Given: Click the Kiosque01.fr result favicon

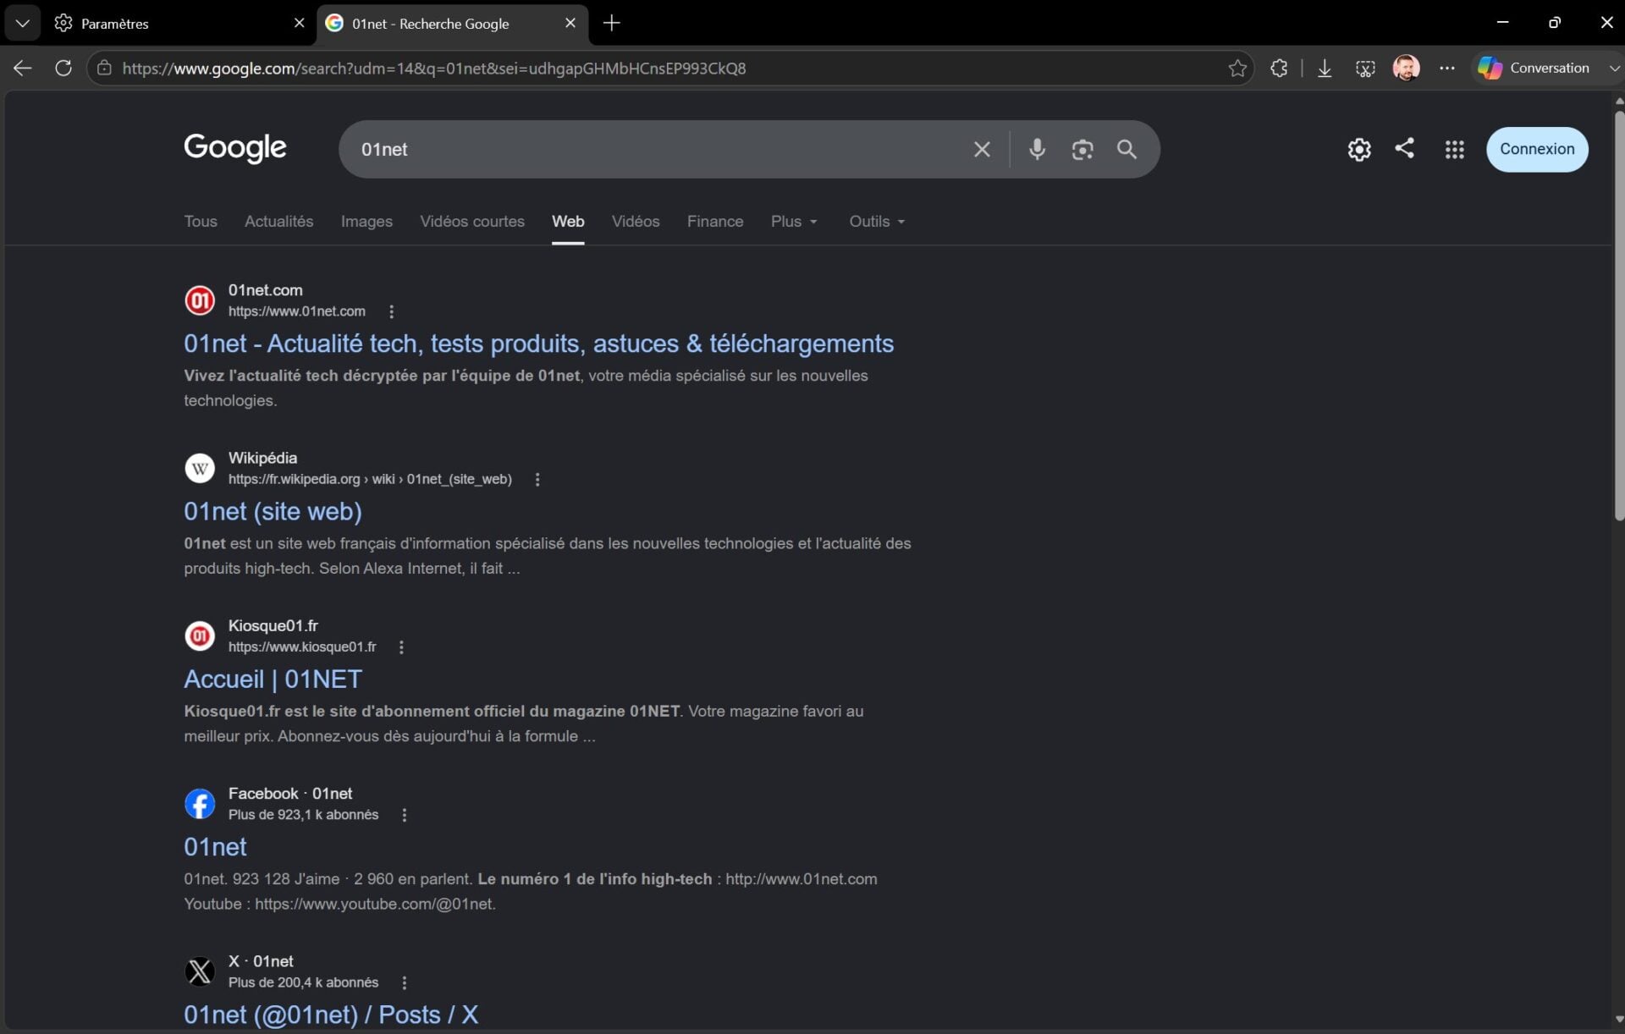Looking at the screenshot, I should (200, 635).
